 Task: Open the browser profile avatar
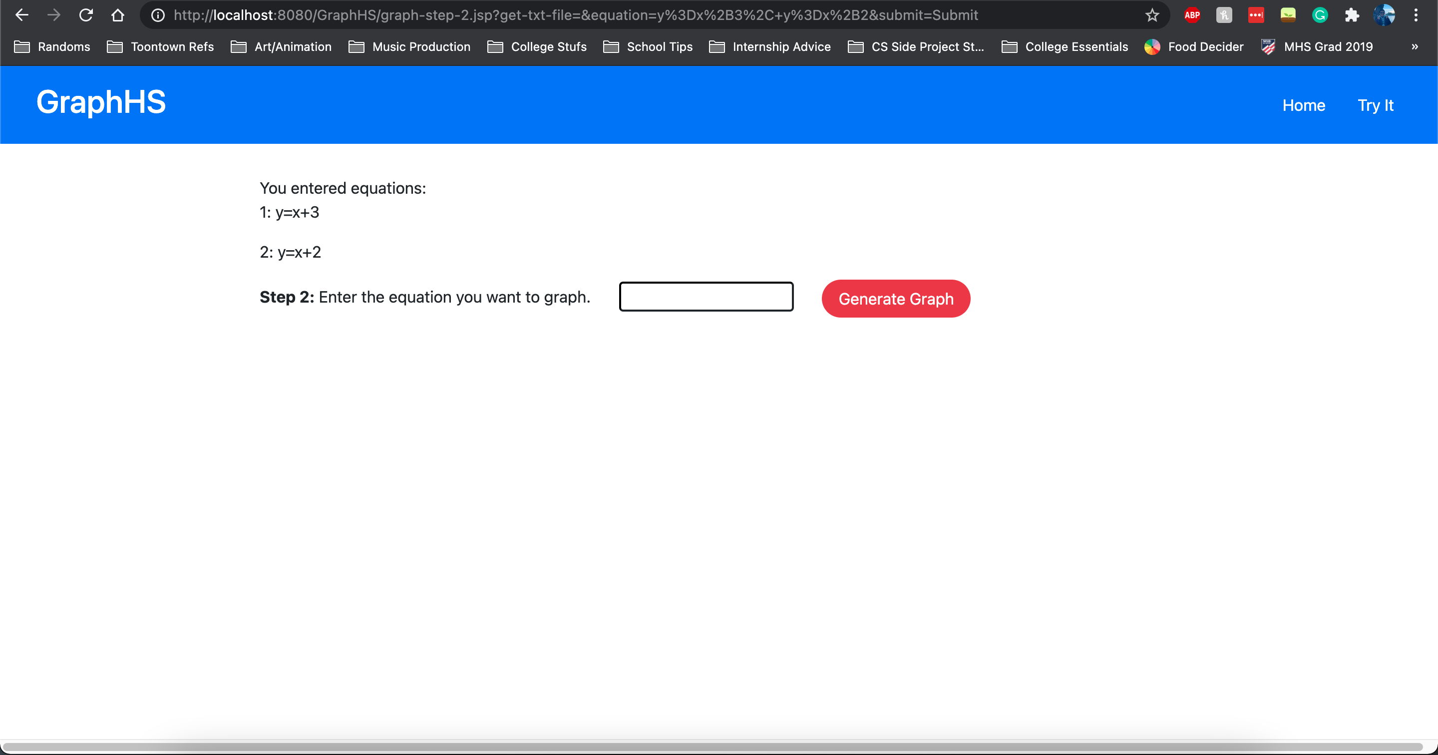point(1384,15)
